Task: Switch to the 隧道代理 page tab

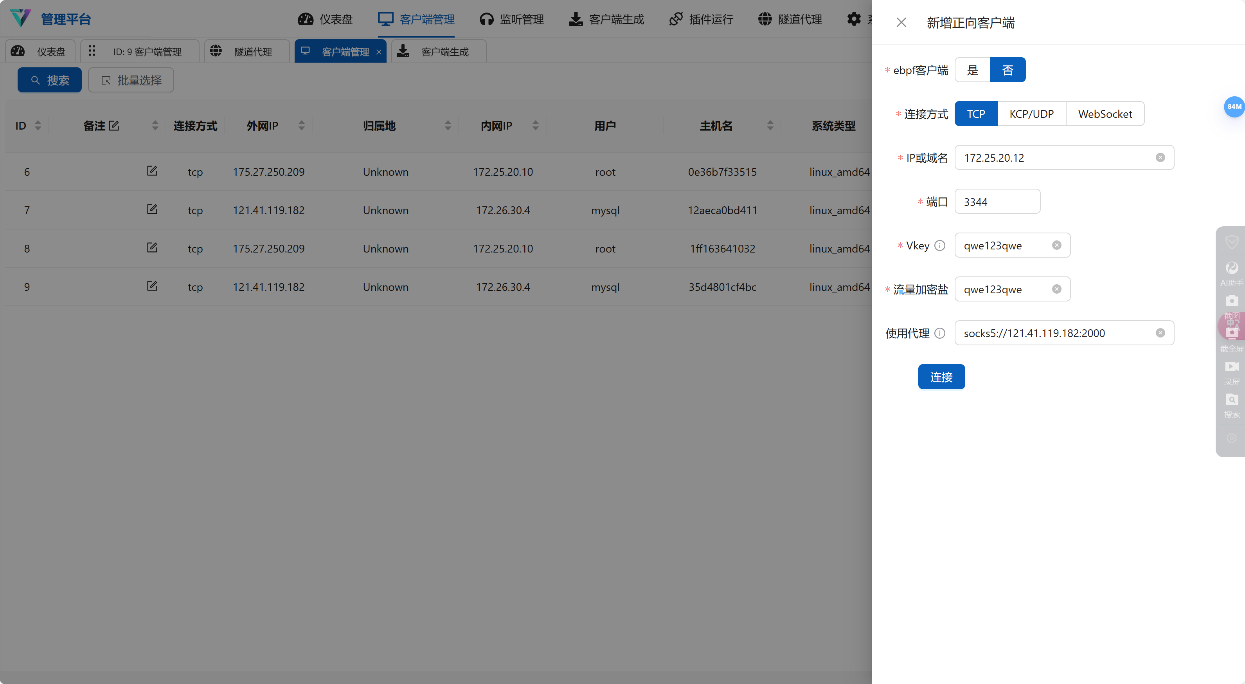Action: (x=246, y=52)
